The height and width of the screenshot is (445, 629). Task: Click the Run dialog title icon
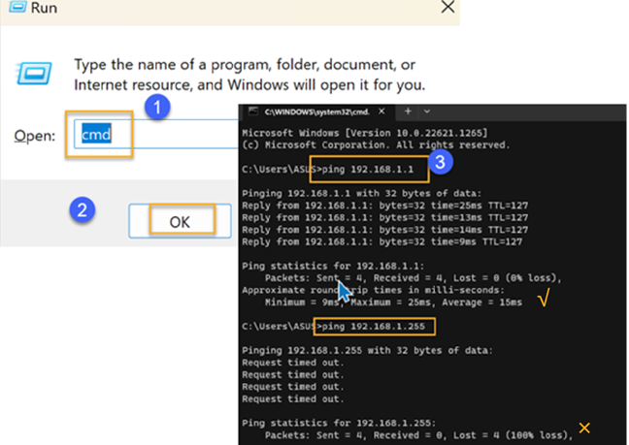17,6
